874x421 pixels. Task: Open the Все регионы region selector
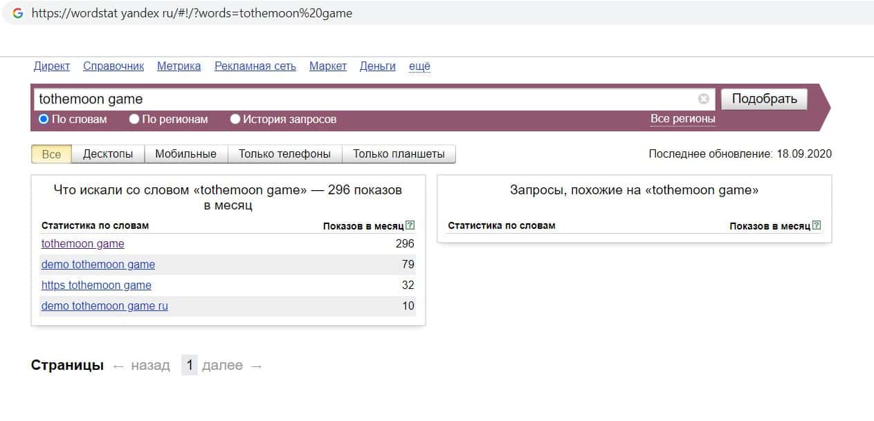point(682,119)
